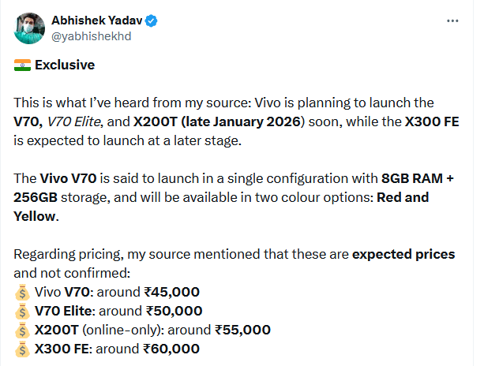
Task: Click the India flag emoji
Action: pyautogui.click(x=22, y=65)
